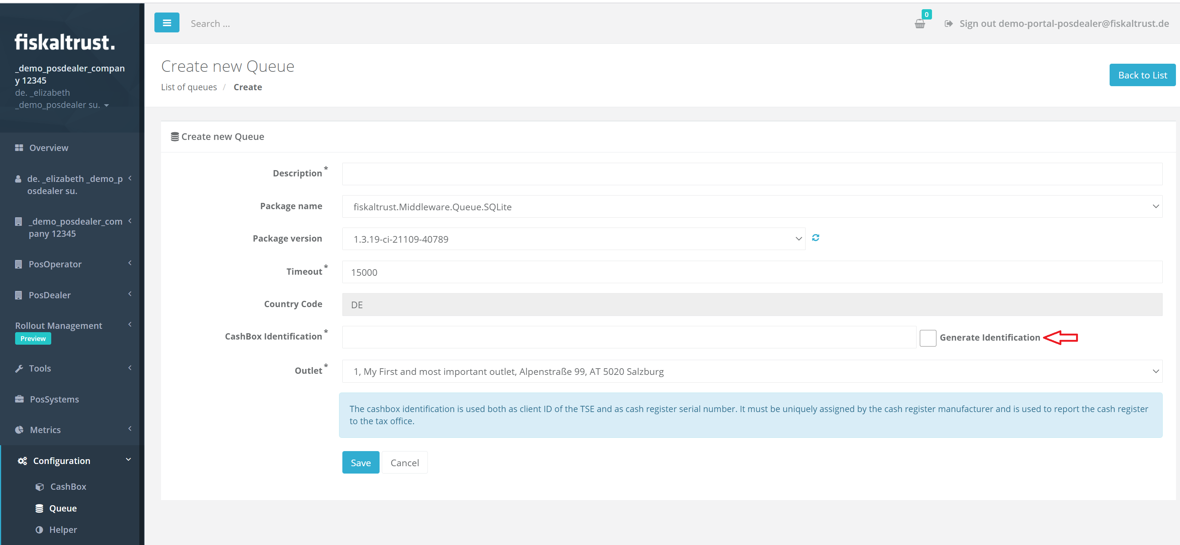The width and height of the screenshot is (1180, 545).
Task: Click the Generate Identification label
Action: coord(989,338)
